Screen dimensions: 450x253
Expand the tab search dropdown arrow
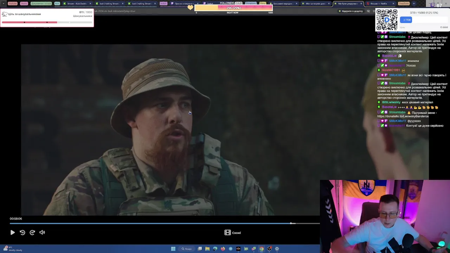[x=4, y=4]
